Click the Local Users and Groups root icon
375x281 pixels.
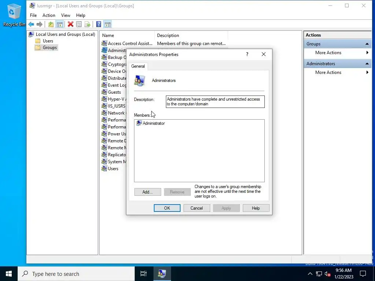click(x=31, y=34)
